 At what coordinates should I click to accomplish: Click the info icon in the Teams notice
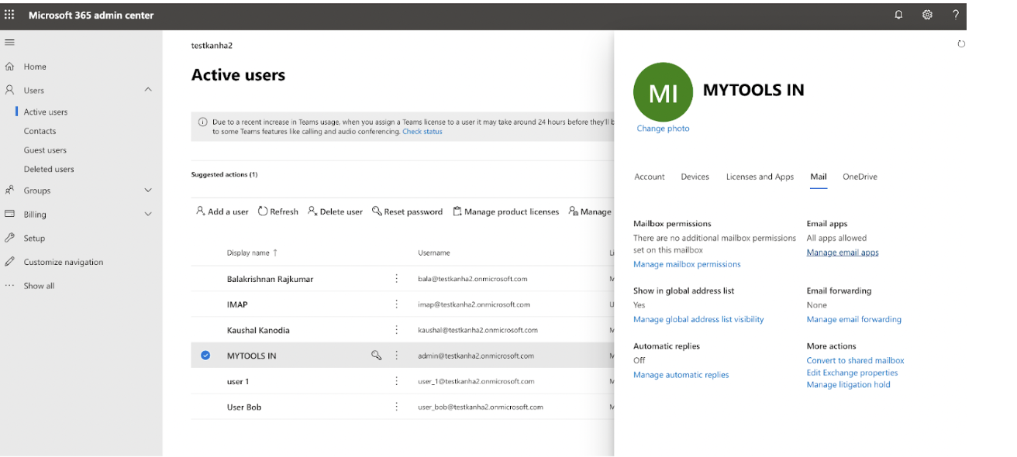(203, 122)
